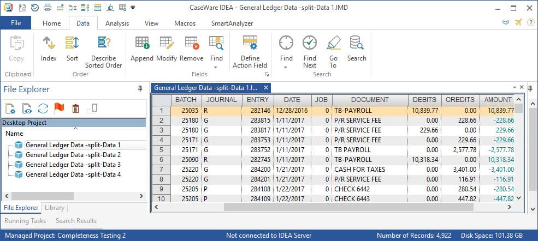
Task: Select General Ledger Data -split-Data 4
Action: (73, 174)
